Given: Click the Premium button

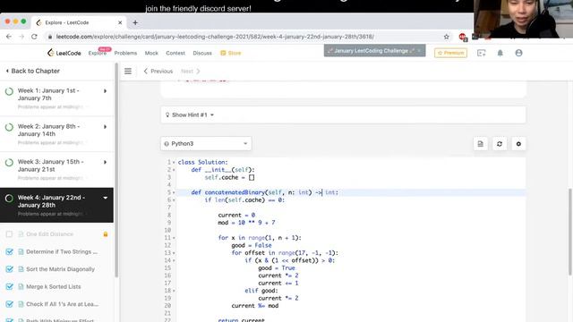Looking at the screenshot, I should pyautogui.click(x=450, y=53).
